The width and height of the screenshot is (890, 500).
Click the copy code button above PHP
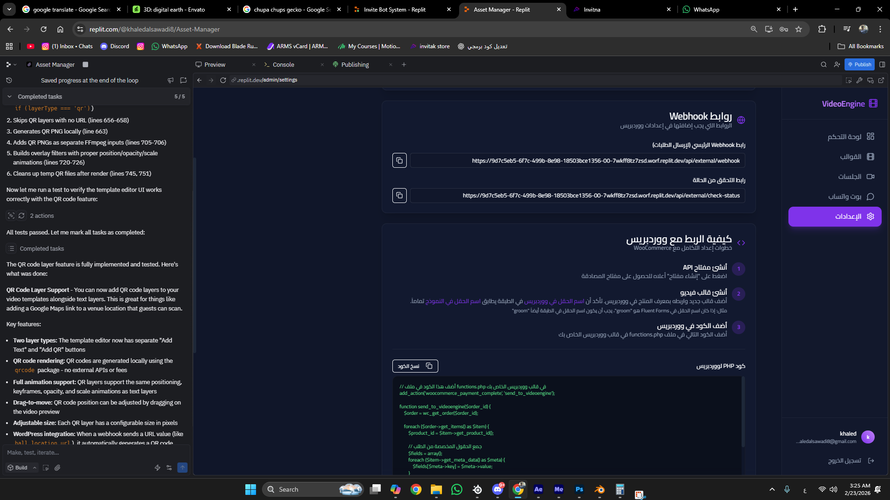(415, 366)
